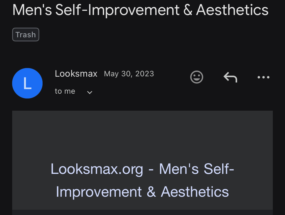
Task: Click the 'Men's Self-Improvement & Aesthetics' title
Action: [140, 10]
